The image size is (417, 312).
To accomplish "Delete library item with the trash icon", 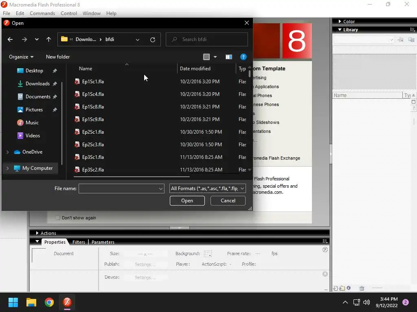I will [x=362, y=288].
